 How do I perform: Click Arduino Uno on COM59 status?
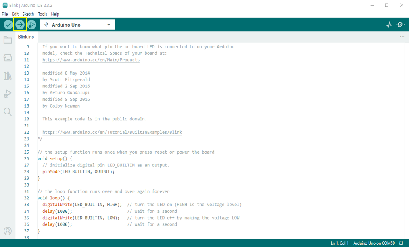pos(374,243)
